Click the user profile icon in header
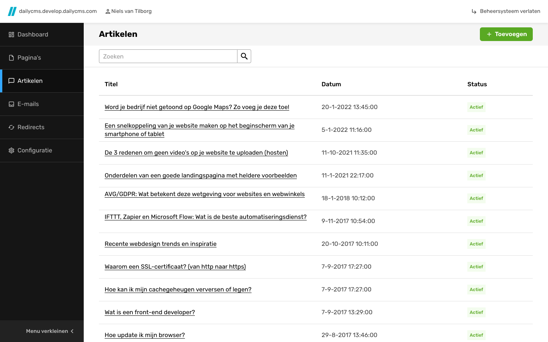548x342 pixels. pyautogui.click(x=108, y=11)
